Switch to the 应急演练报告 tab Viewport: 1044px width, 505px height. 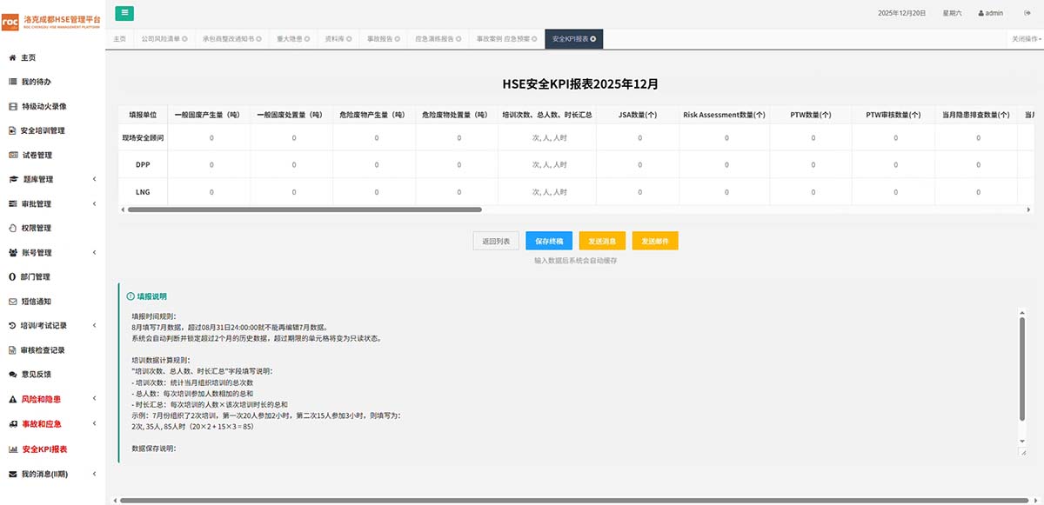click(x=437, y=39)
